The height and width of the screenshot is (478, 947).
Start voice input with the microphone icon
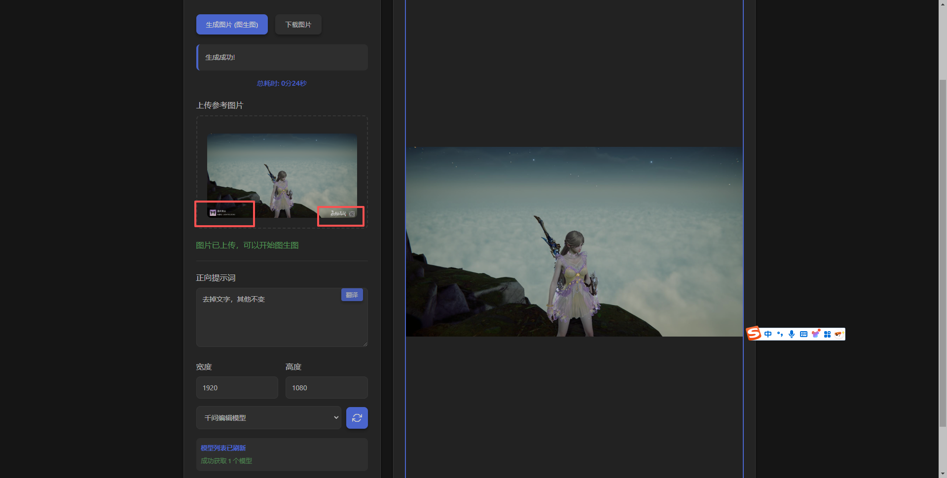(x=792, y=334)
